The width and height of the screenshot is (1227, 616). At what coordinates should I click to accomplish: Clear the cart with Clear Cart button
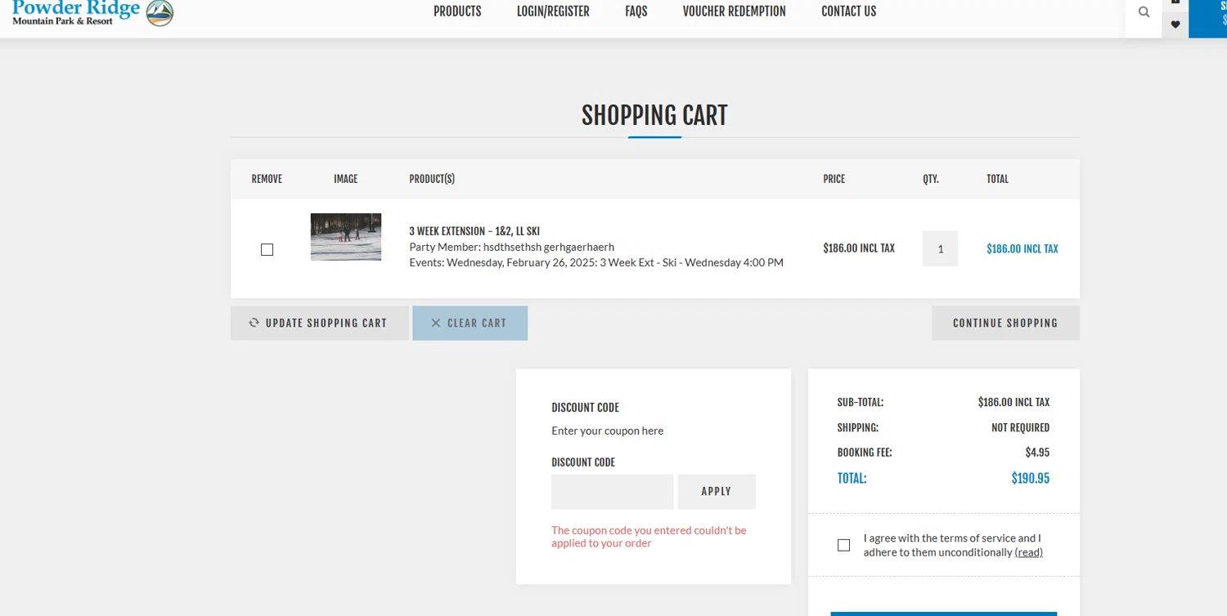click(x=470, y=323)
